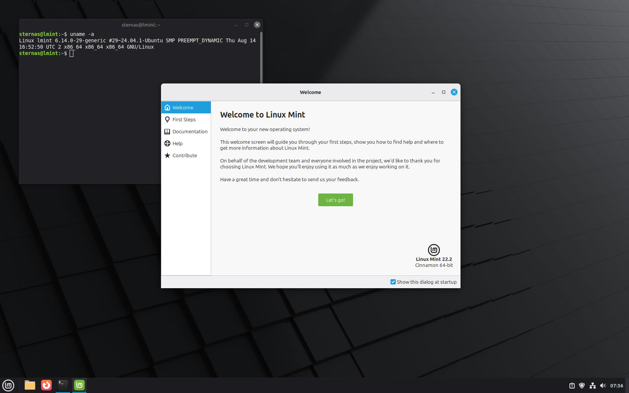Minimize the Welcome window
The height and width of the screenshot is (393, 629).
[x=433, y=92]
